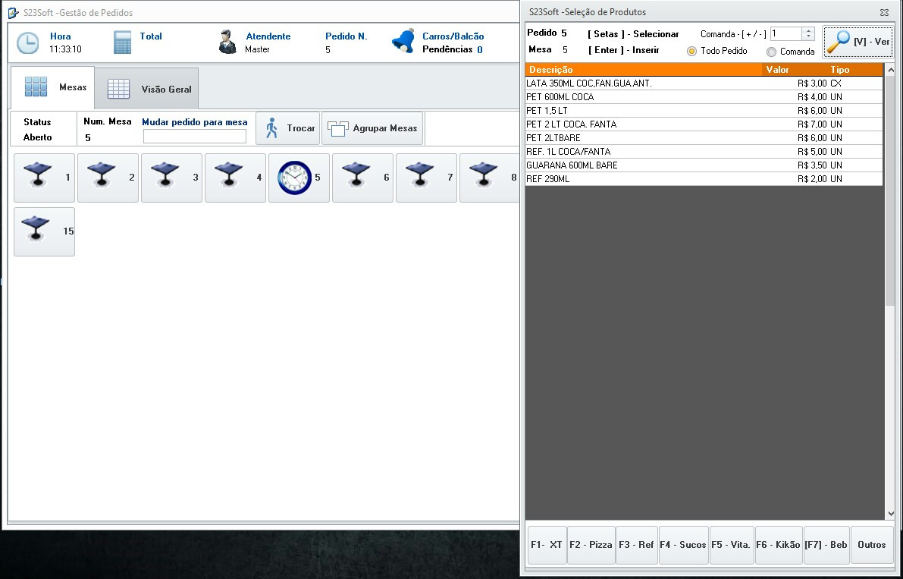Click the magnifier Ver button
903x579 pixels.
(858, 42)
